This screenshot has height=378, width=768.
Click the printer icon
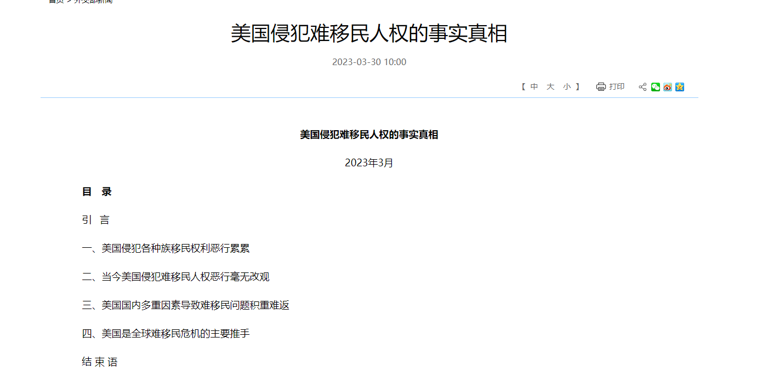[601, 87]
